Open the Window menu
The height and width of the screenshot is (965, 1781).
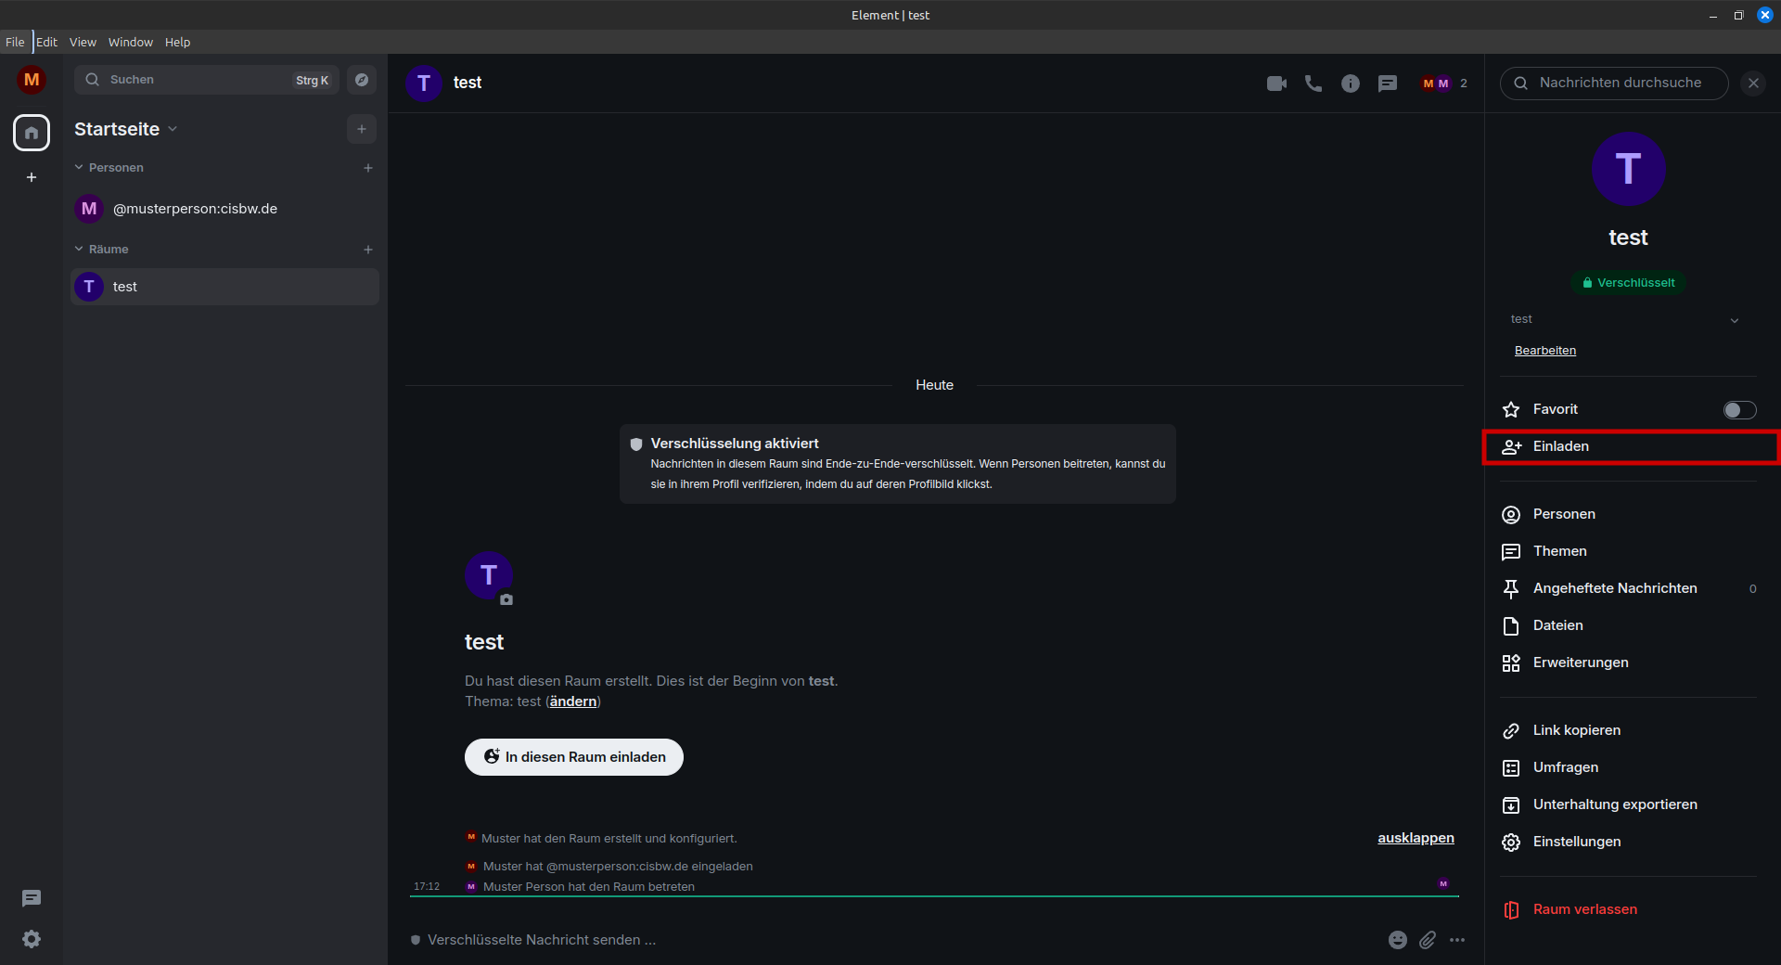(130, 43)
